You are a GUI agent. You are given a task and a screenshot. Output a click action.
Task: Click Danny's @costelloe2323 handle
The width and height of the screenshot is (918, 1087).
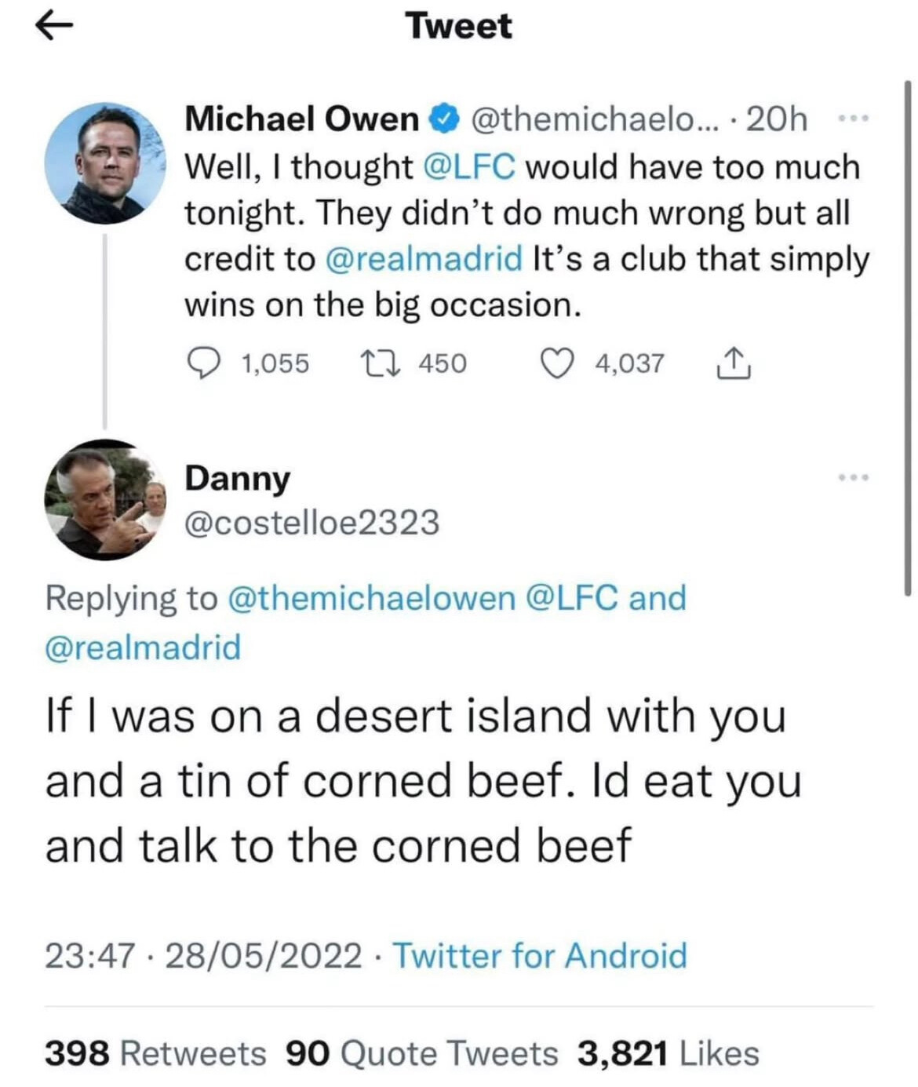point(311,523)
